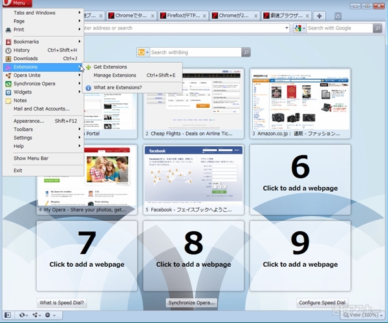The height and width of the screenshot is (323, 388).
Task: Select Exit from the menu
Action: (x=43, y=171)
